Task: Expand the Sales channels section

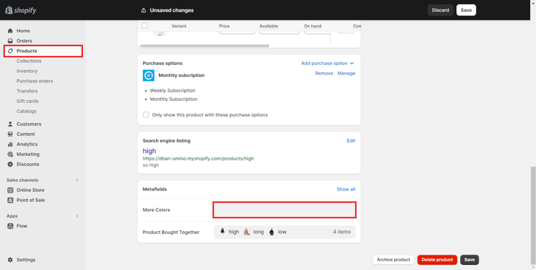Action: point(77,180)
